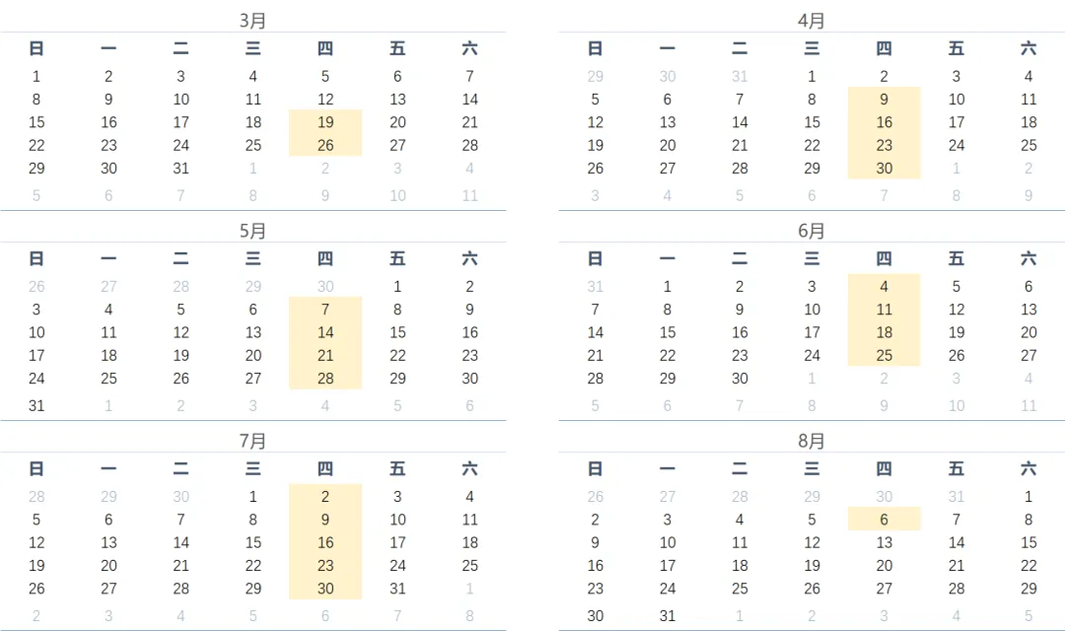
Task: Open the 4月 month header
Action: (811, 21)
